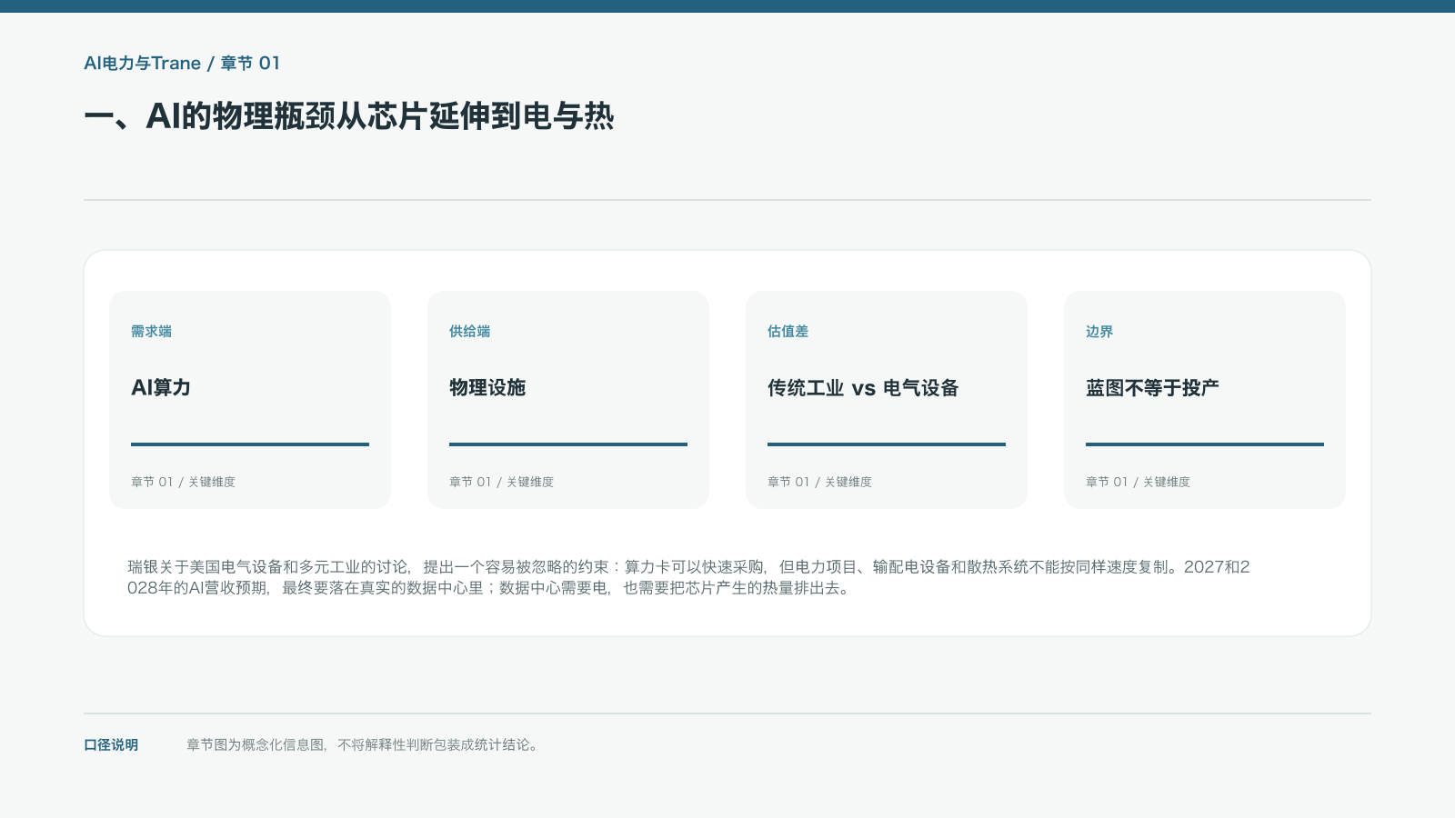The width and height of the screenshot is (1455, 818).
Task: Click the paragraph beginning '瑞银关于美国电气设备'
Action: tap(688, 577)
